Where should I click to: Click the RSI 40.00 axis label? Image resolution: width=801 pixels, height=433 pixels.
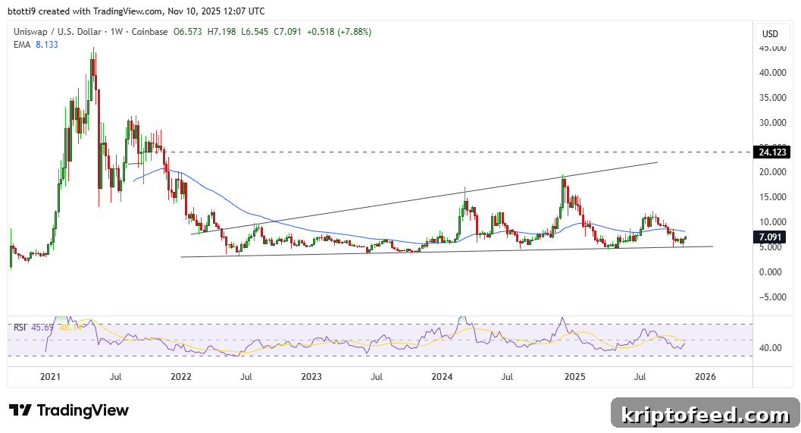pyautogui.click(x=771, y=348)
